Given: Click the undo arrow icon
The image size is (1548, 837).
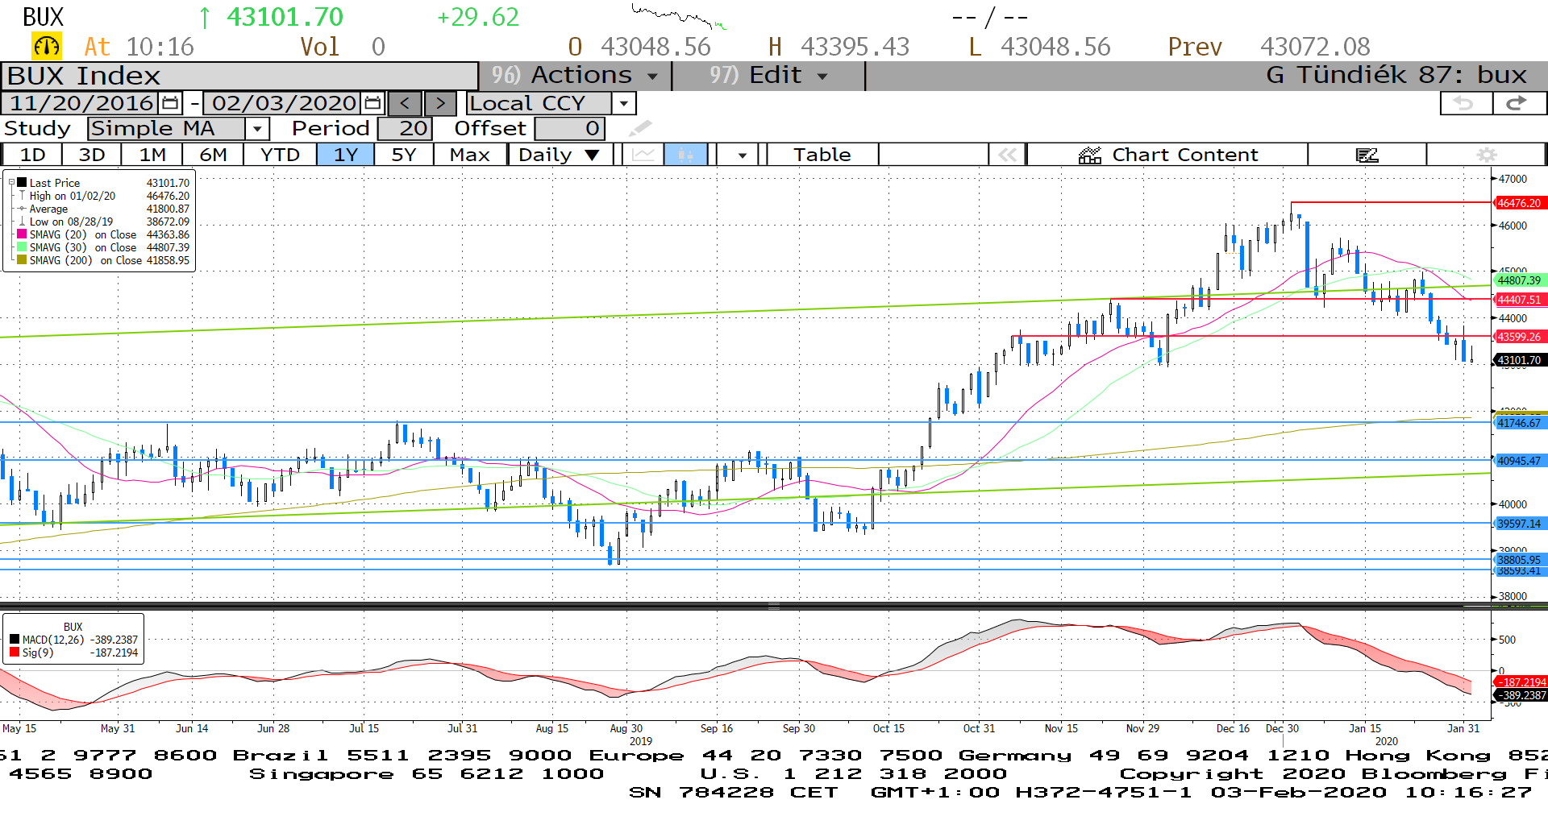Looking at the screenshot, I should click(1465, 103).
